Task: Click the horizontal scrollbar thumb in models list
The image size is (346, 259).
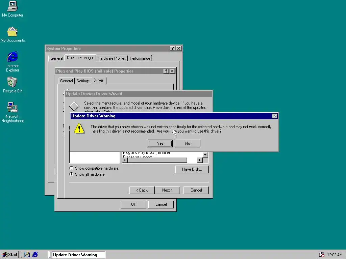Action: pyautogui.click(x=157, y=160)
